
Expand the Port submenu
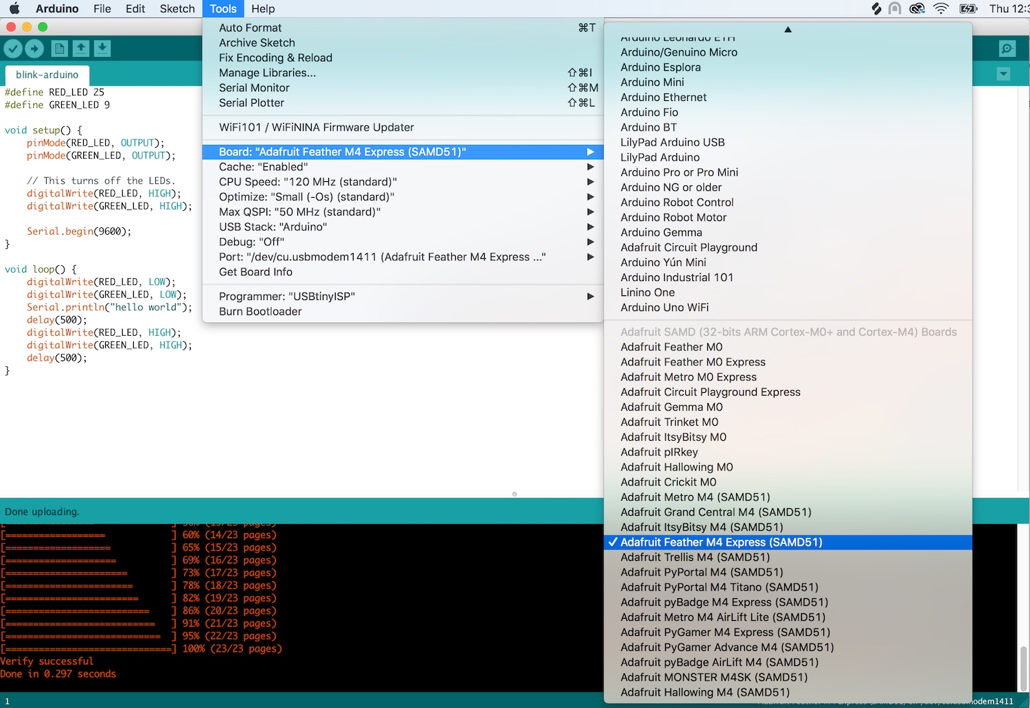pos(403,257)
